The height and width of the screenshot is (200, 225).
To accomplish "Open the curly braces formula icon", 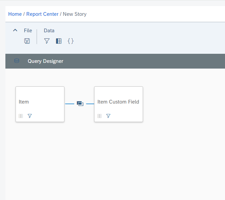I will (71, 41).
